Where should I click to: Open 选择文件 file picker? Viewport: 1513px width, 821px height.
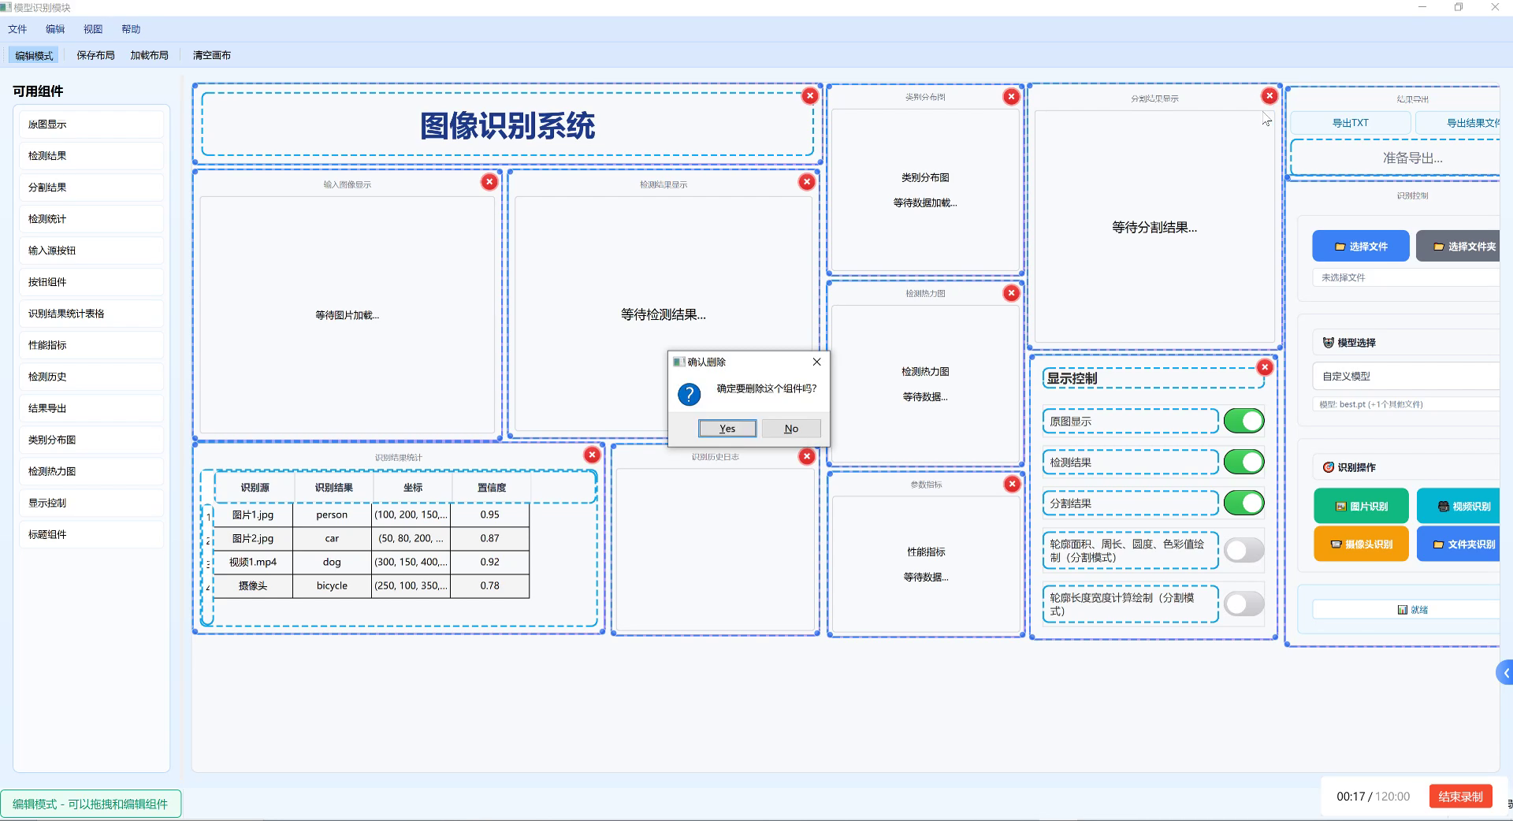[1360, 246]
